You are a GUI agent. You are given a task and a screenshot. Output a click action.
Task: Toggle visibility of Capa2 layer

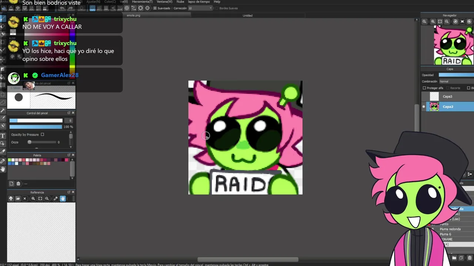424,107
